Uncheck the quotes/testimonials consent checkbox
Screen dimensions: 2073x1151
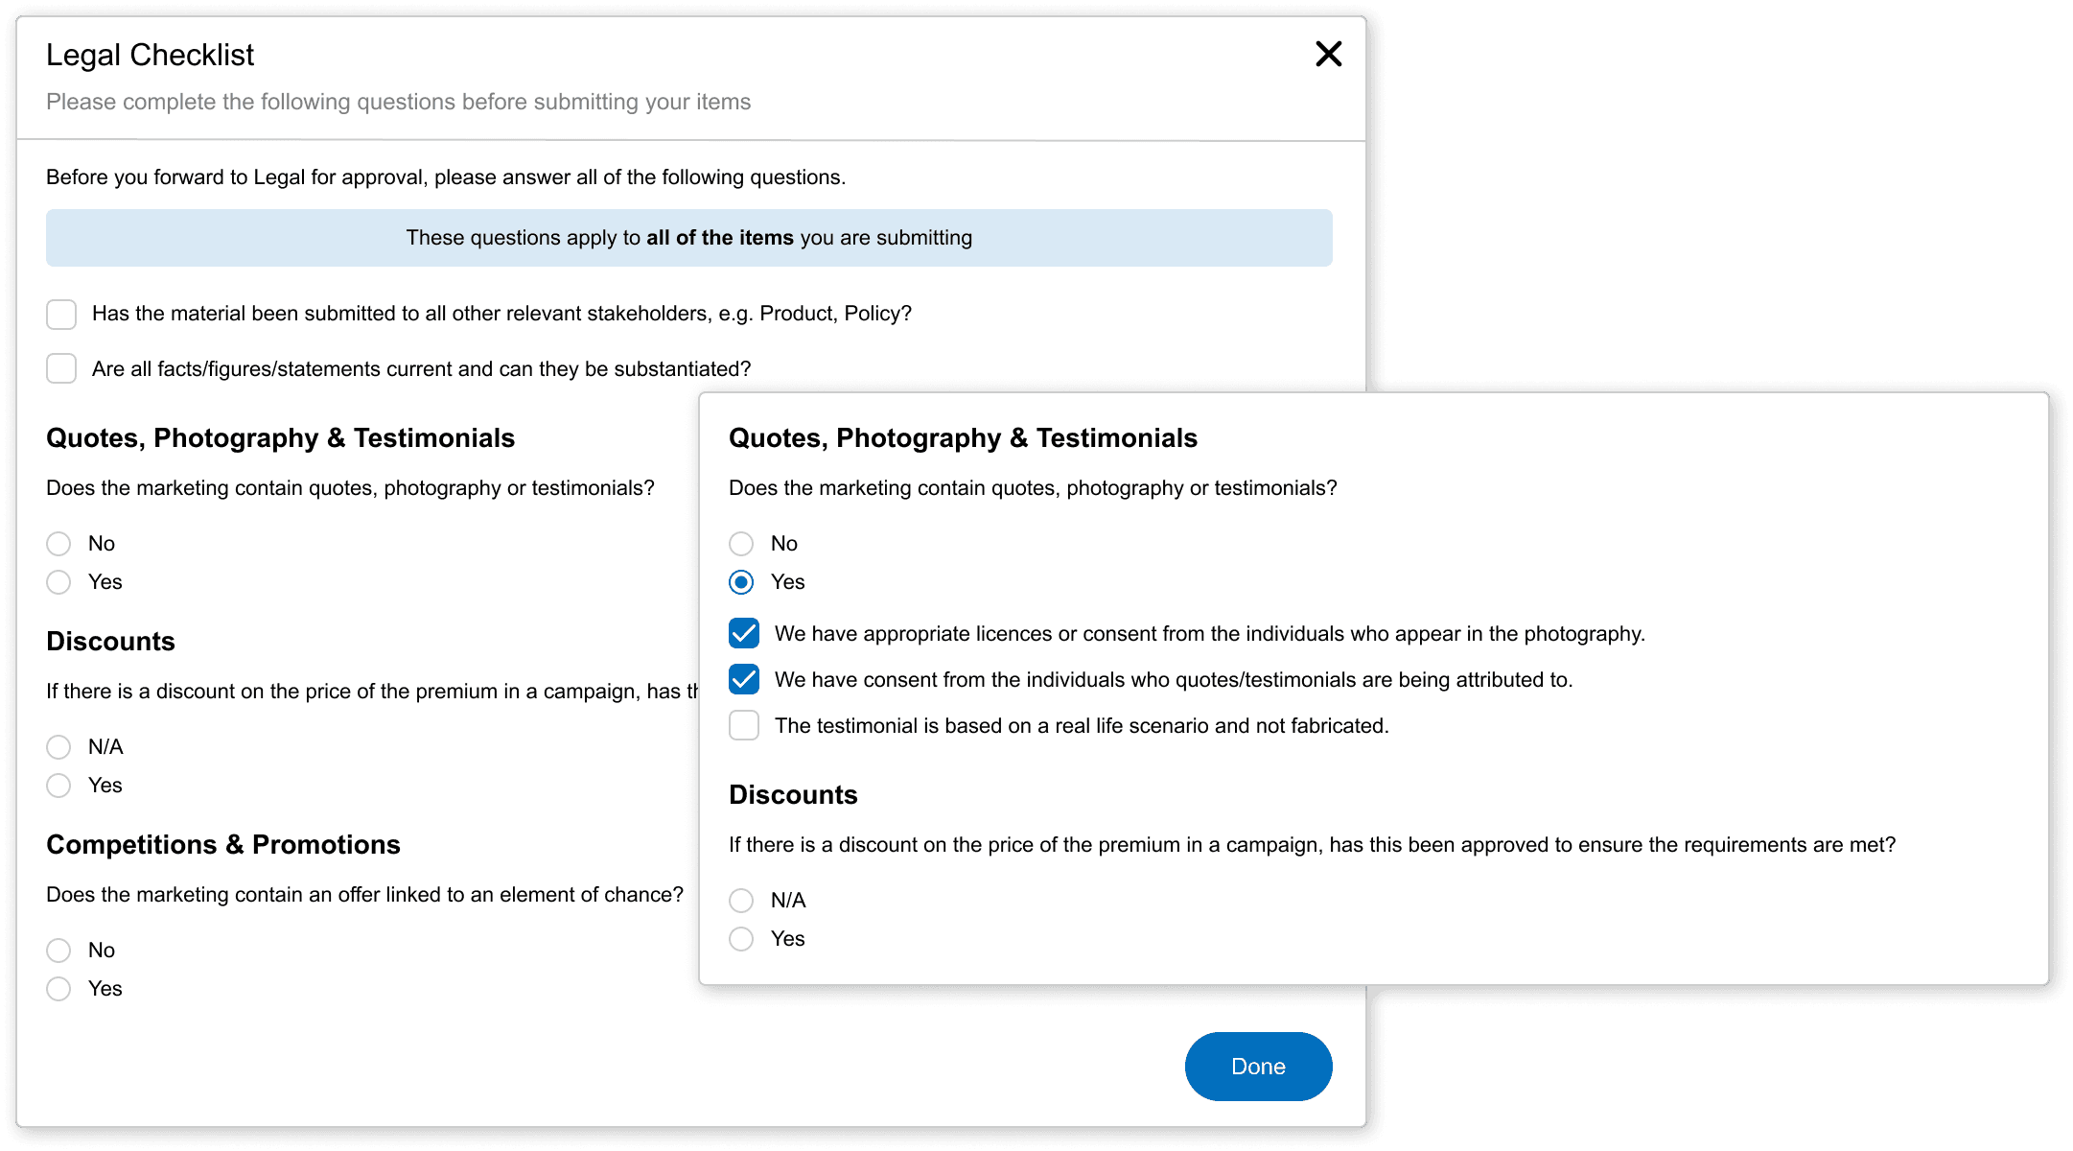[743, 679]
